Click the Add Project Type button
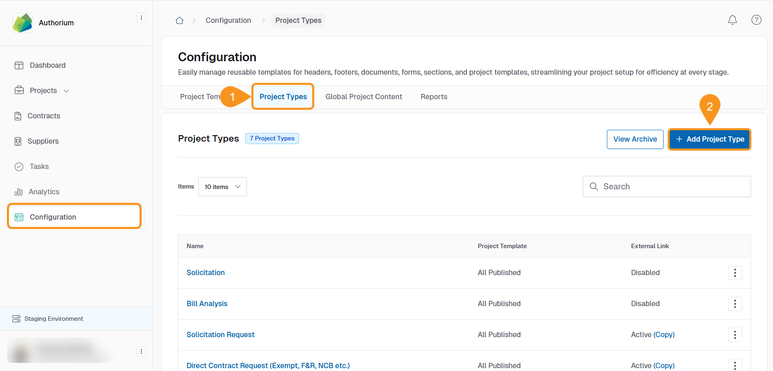The width and height of the screenshot is (773, 371). tap(709, 139)
